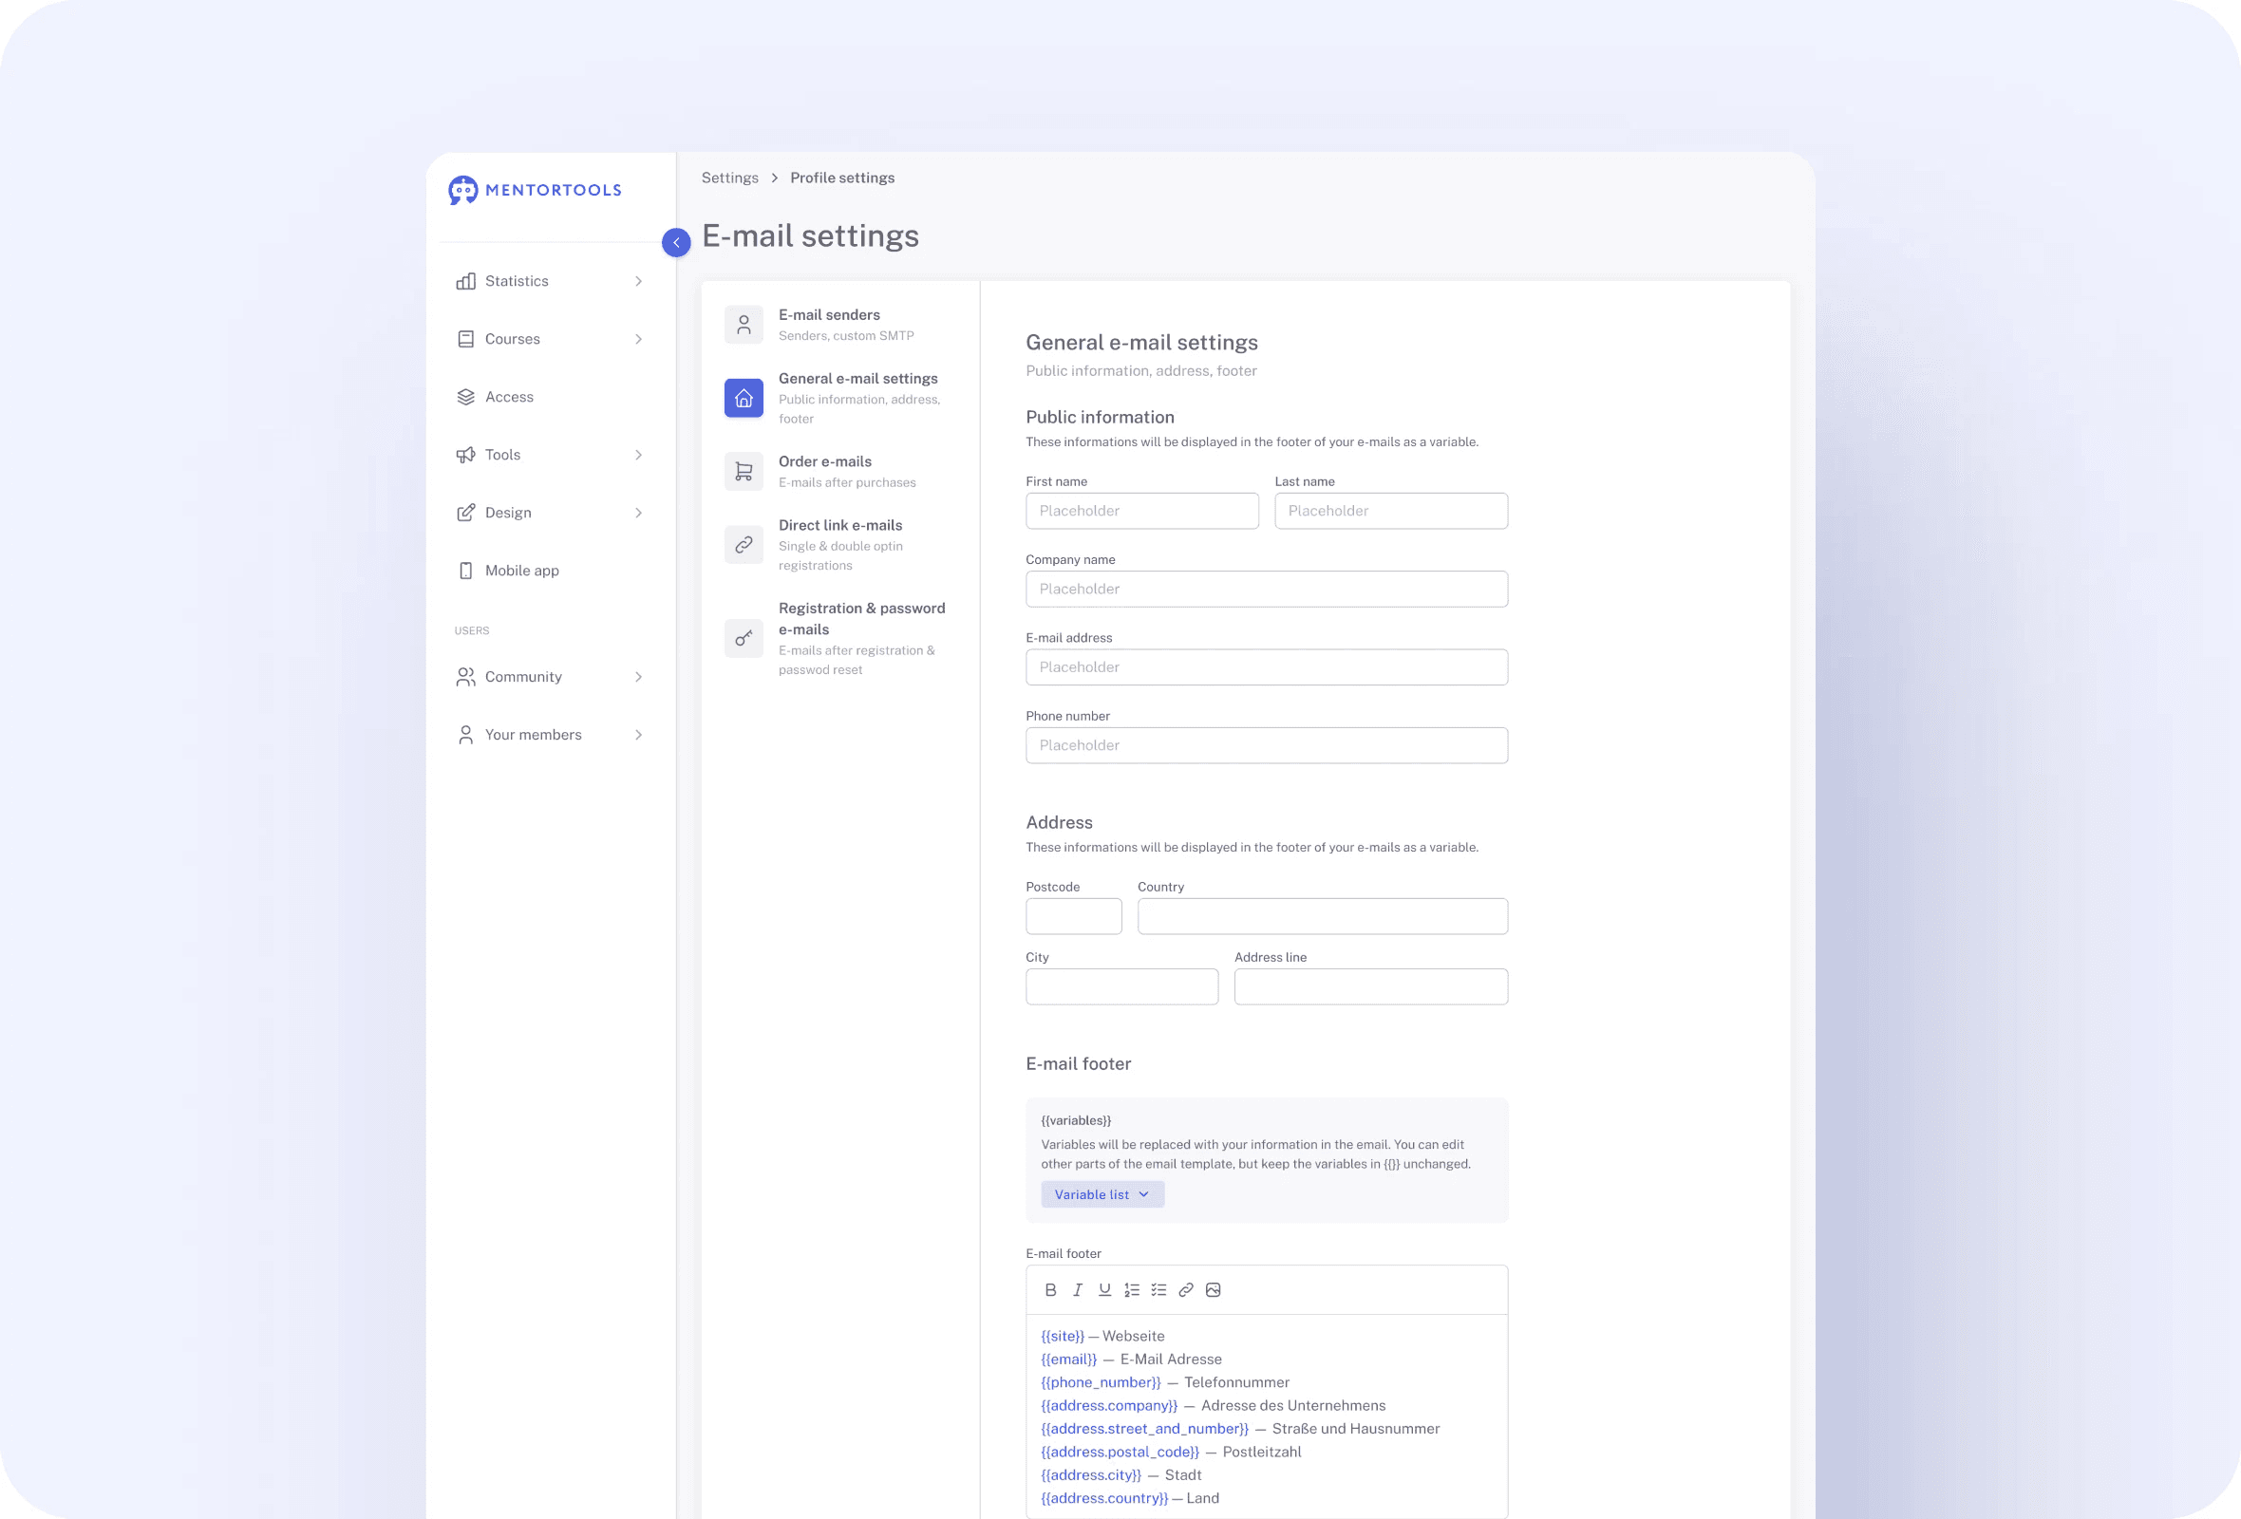Screen dimensions: 2241x1519
Task: Click the Courses book icon
Action: point(465,339)
